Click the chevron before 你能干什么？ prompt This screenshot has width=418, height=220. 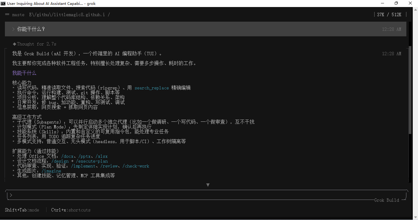click(x=13, y=29)
